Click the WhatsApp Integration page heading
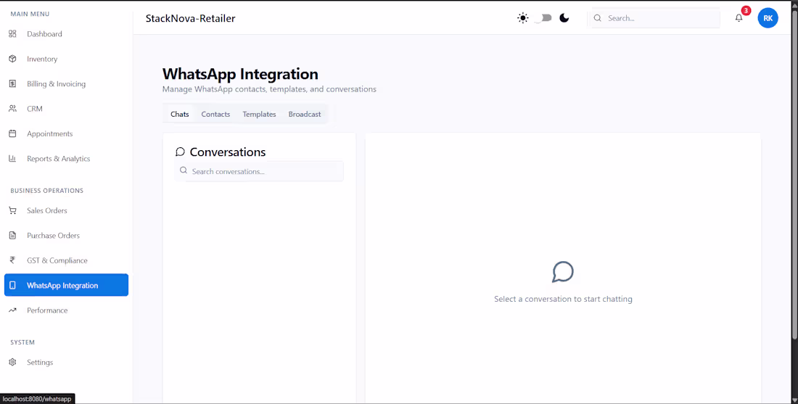 [x=240, y=74]
